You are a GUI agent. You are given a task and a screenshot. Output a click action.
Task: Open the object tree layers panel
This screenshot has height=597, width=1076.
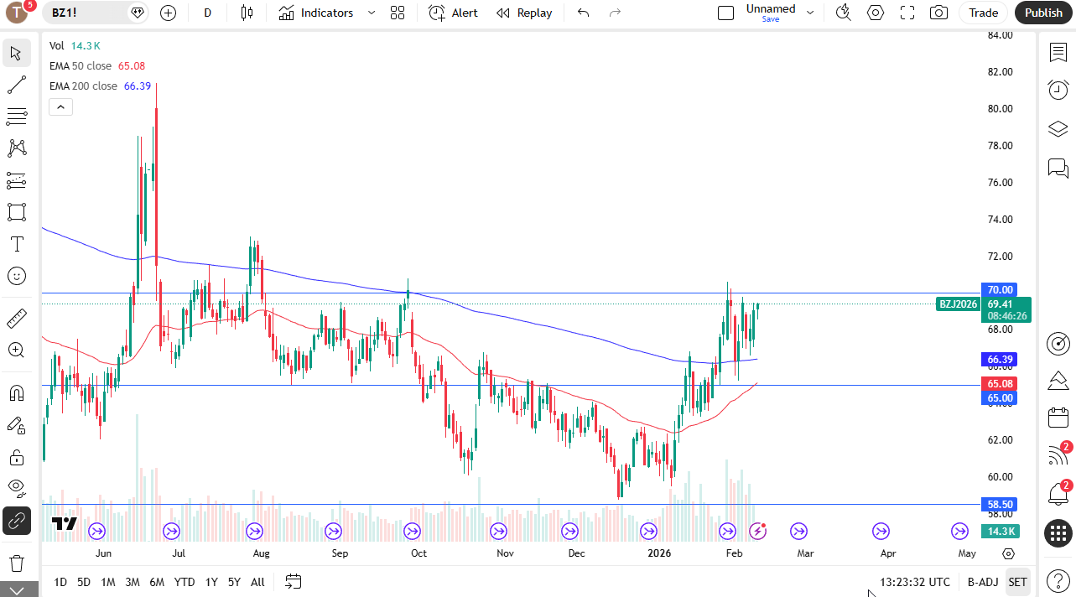click(1058, 128)
